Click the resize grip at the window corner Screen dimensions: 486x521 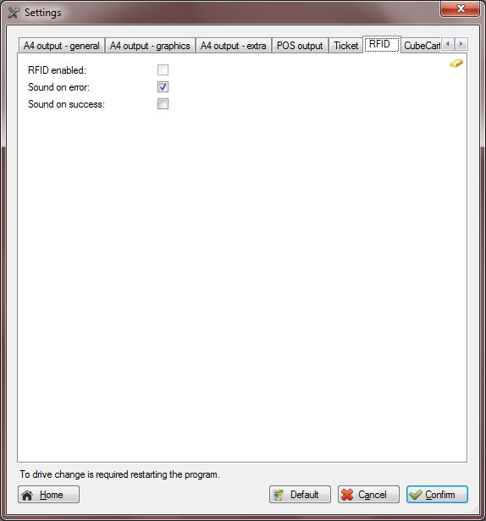475,509
